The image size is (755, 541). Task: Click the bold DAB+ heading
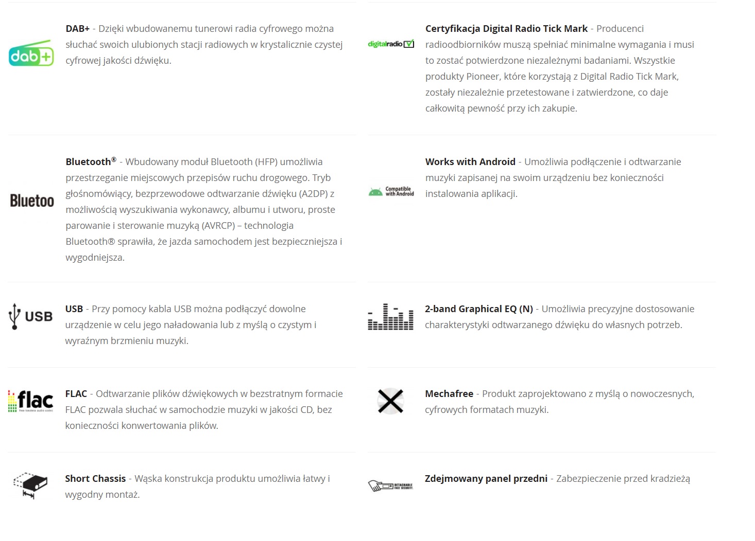(78, 29)
